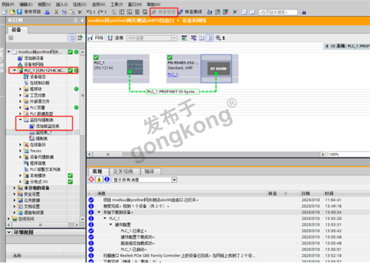
Task: Click the cut scissors icon
Action: [56, 12]
